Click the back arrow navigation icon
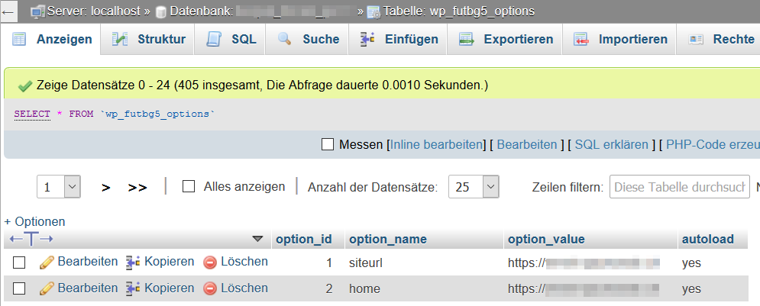The height and width of the screenshot is (306, 760). point(8,11)
